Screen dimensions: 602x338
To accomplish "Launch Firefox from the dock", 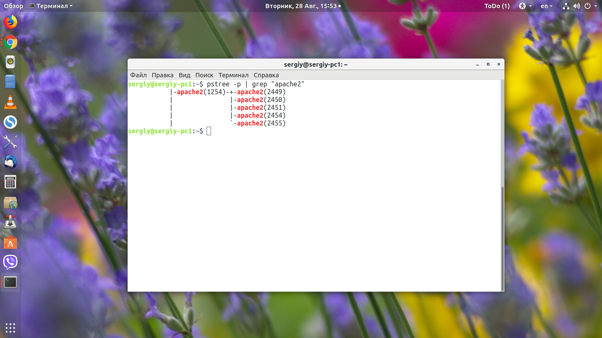I will pos(10,22).
